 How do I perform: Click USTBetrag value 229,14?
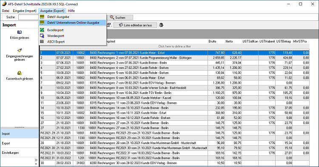tap(288, 68)
